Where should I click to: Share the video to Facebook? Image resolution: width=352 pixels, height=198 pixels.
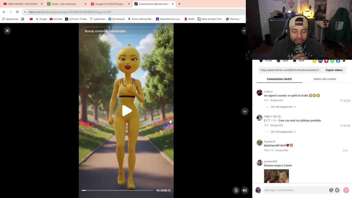click(x=338, y=61)
